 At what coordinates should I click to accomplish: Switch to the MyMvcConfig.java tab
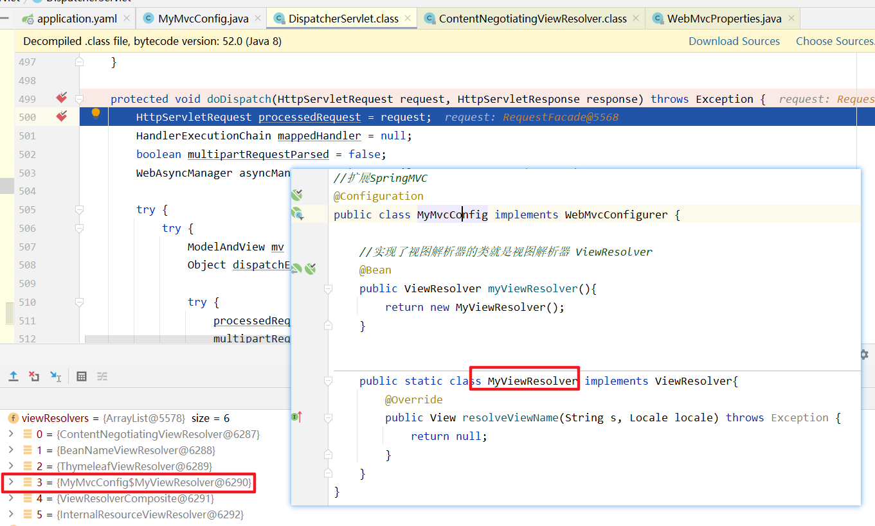pyautogui.click(x=203, y=19)
